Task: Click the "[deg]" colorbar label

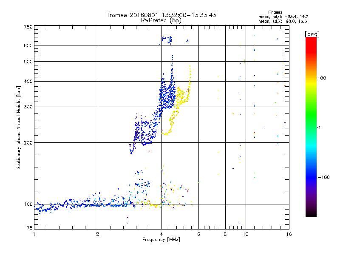Action: (312, 34)
